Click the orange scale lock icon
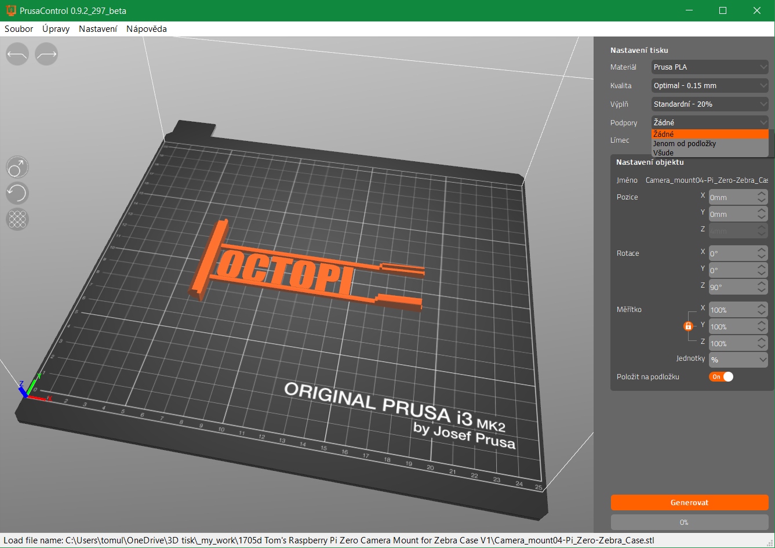Image resolution: width=775 pixels, height=548 pixels. click(688, 326)
